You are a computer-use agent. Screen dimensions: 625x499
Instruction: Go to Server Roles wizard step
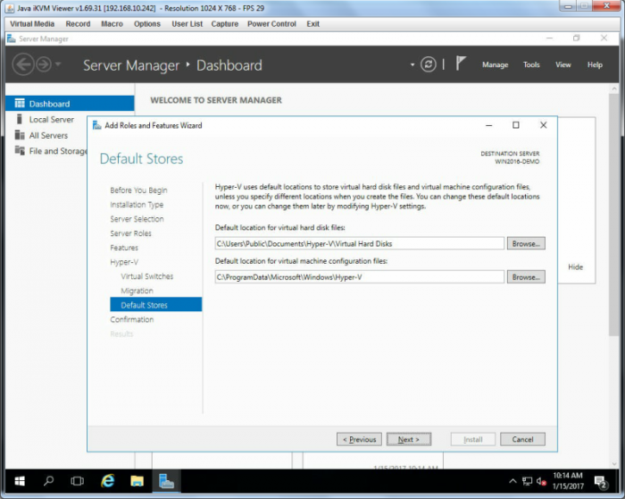point(130,233)
